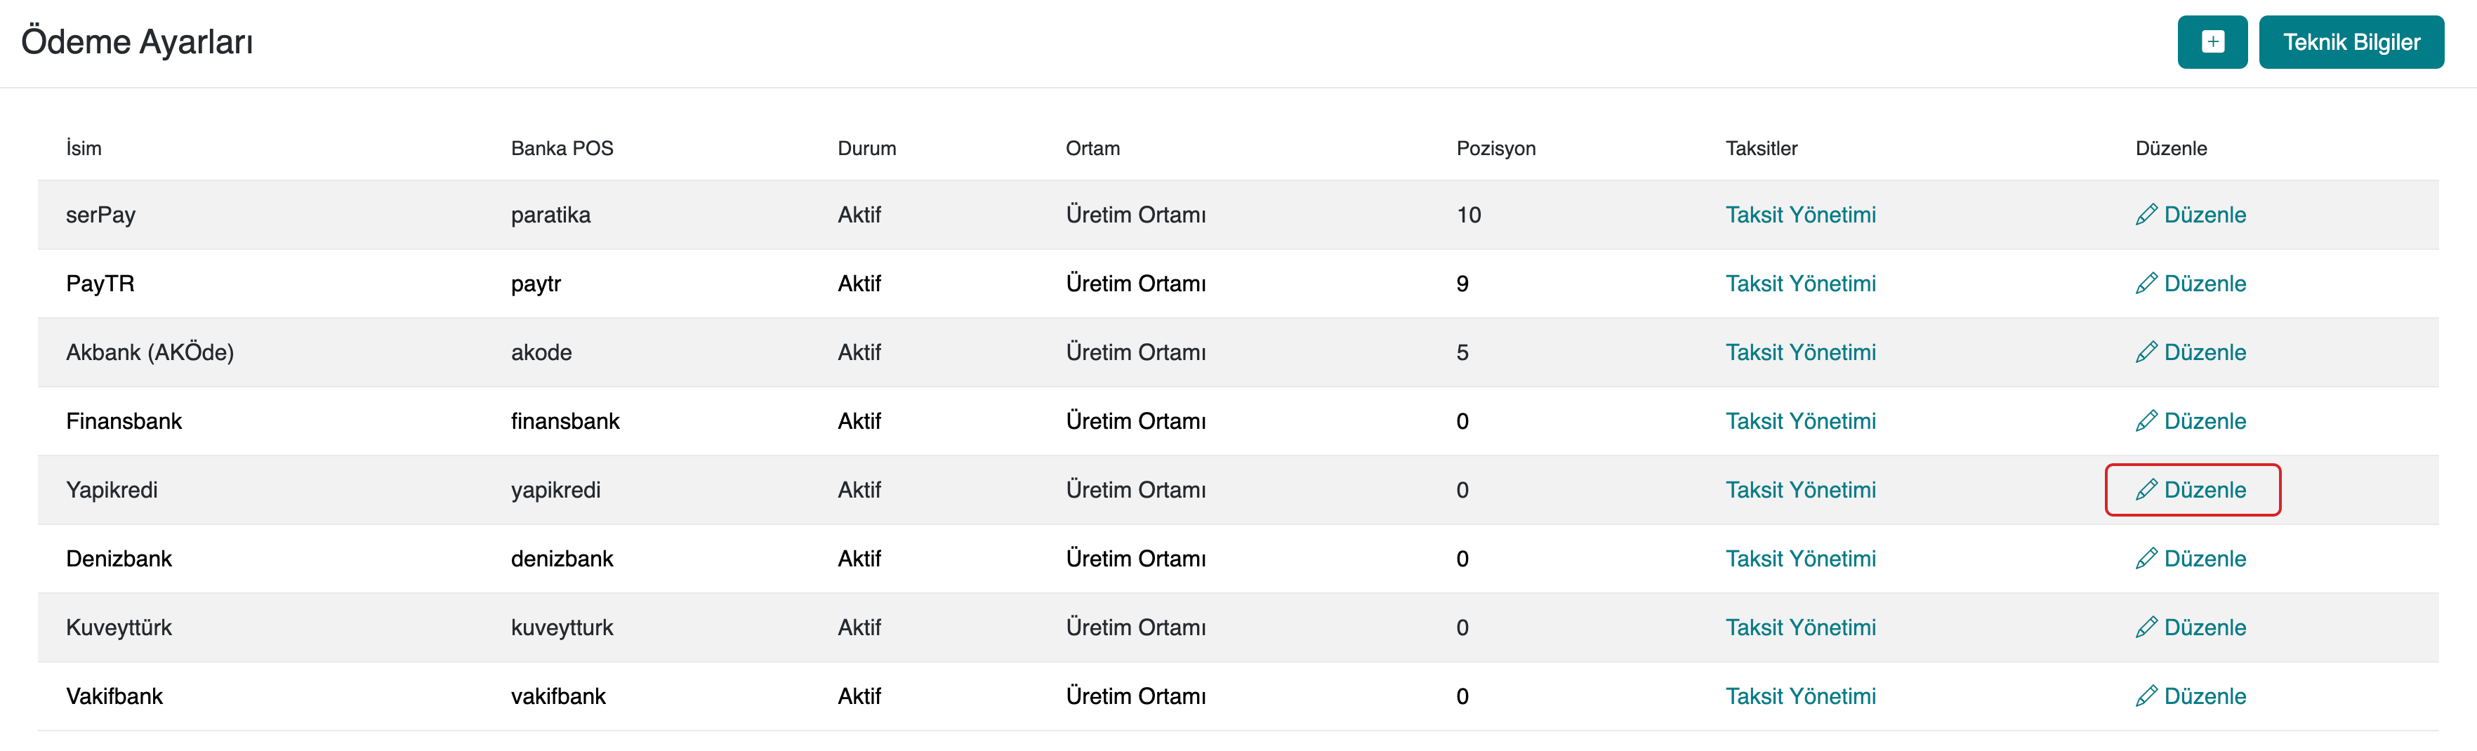Open Taksit Yönetimi for Finansbank
This screenshot has width=2477, height=751.
1800,421
